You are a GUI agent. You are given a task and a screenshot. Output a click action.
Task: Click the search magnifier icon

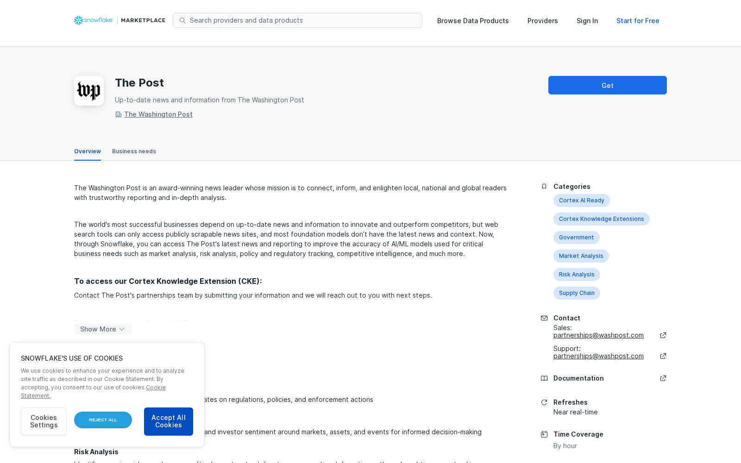182,20
